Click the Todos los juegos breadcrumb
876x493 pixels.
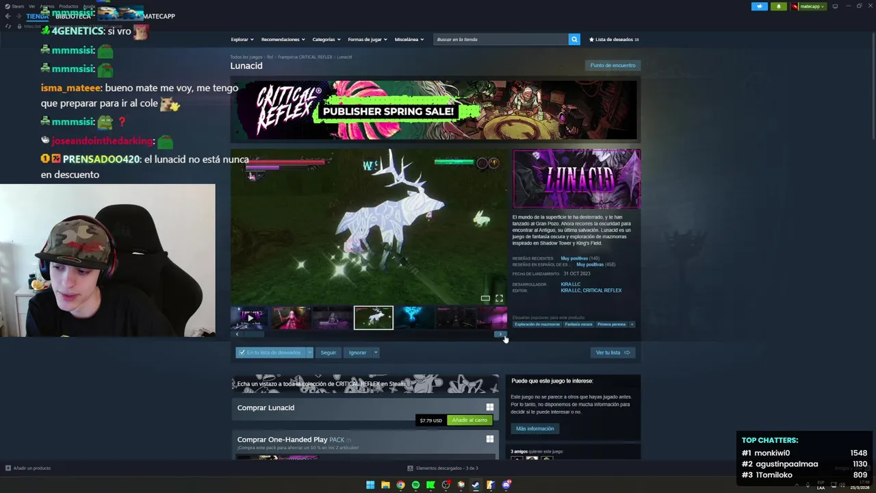pos(246,57)
